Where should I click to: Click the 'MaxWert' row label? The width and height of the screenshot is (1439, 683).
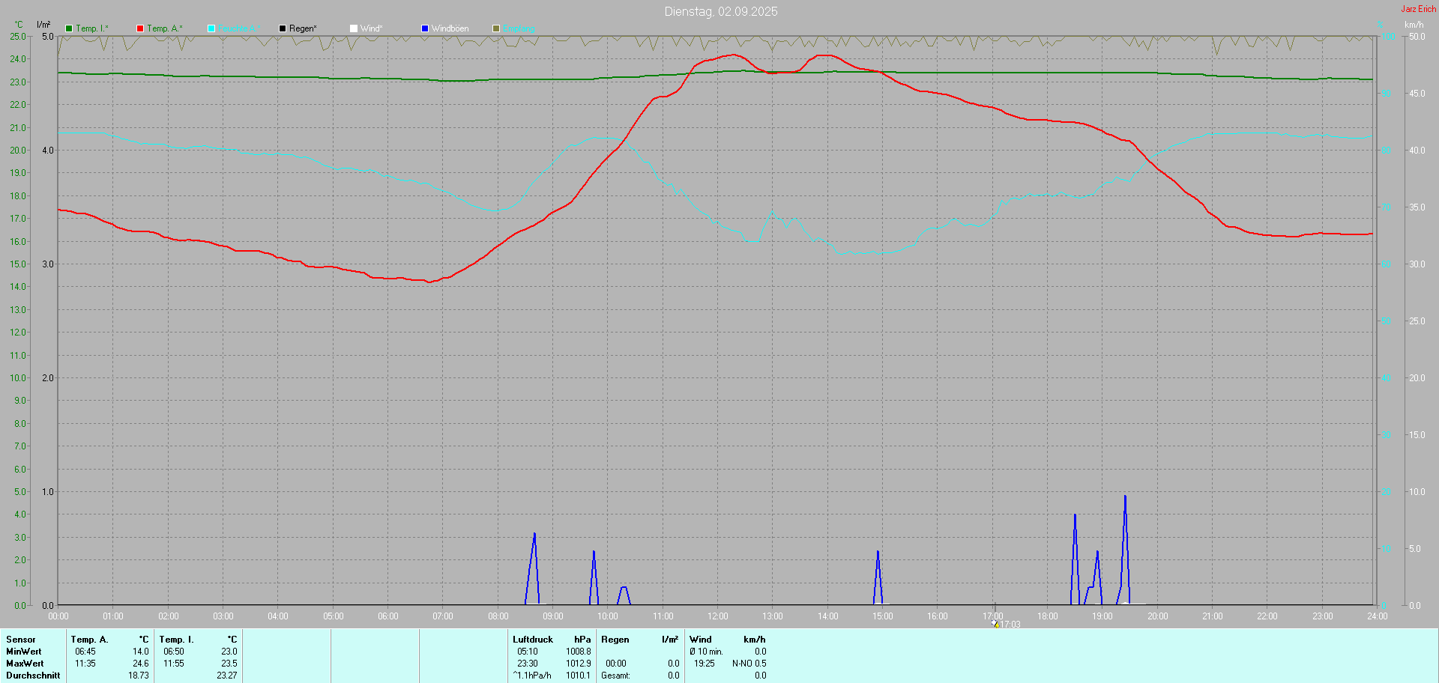coord(25,664)
